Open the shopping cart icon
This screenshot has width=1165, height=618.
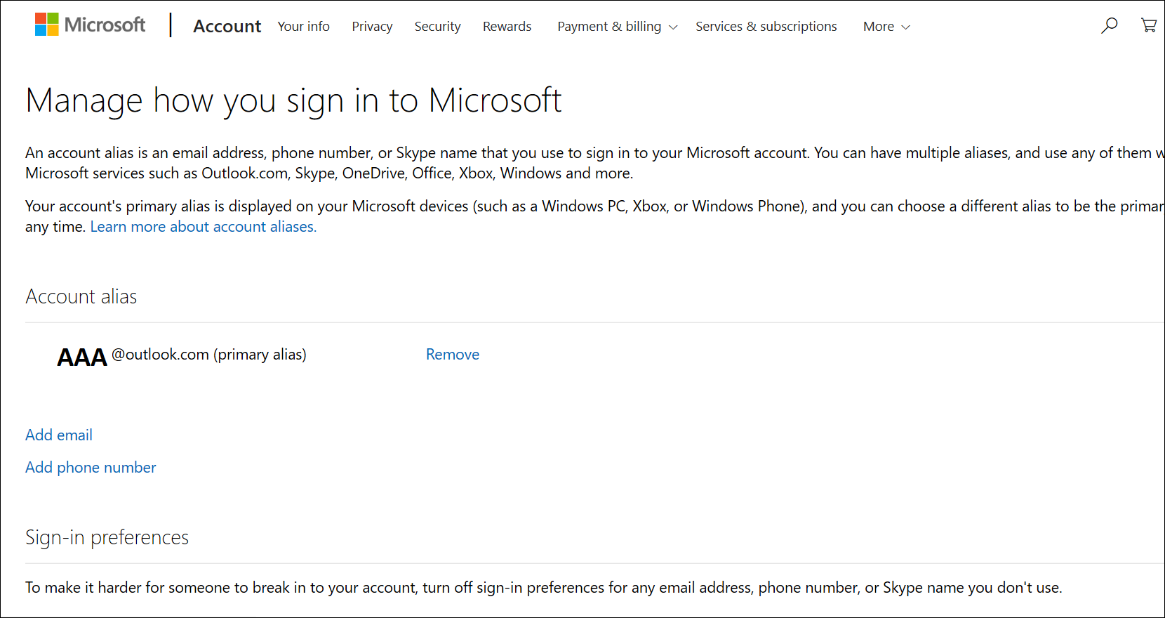click(x=1149, y=25)
